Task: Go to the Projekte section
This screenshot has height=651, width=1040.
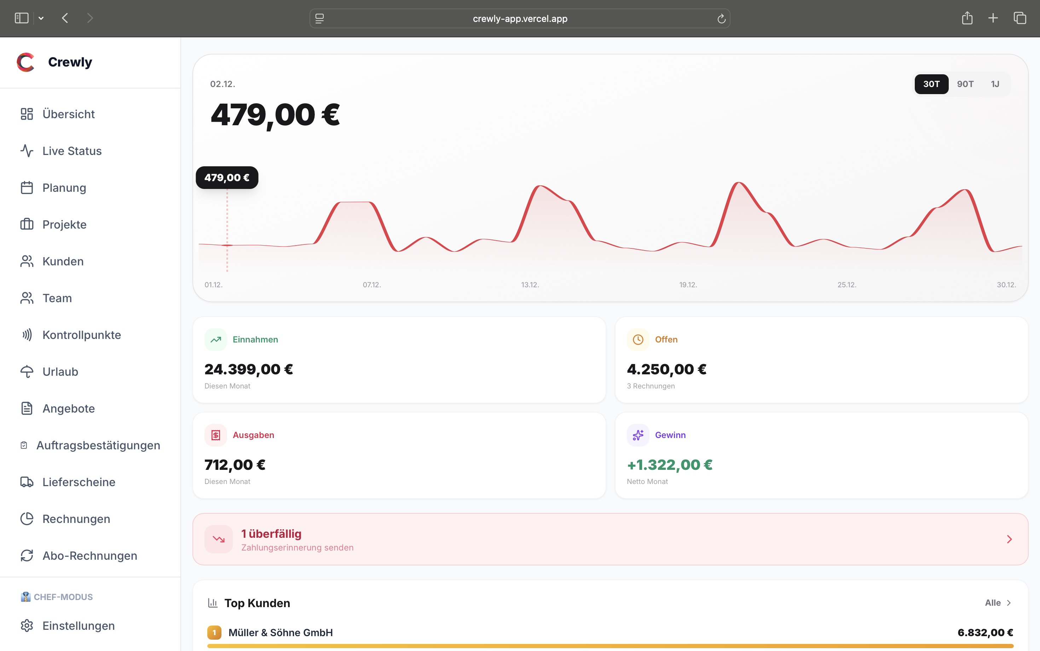Action: (x=64, y=224)
